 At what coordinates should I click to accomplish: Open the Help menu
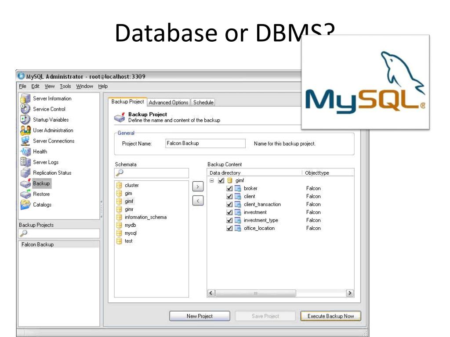pyautogui.click(x=103, y=86)
